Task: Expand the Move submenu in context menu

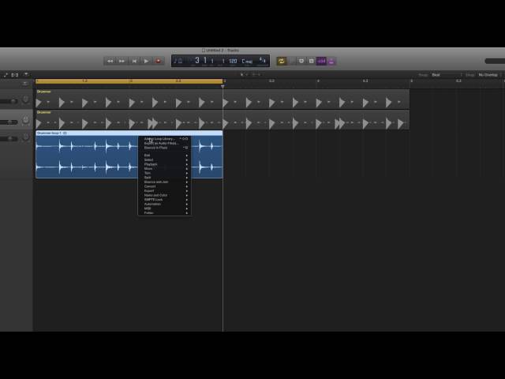Action: pyautogui.click(x=165, y=168)
